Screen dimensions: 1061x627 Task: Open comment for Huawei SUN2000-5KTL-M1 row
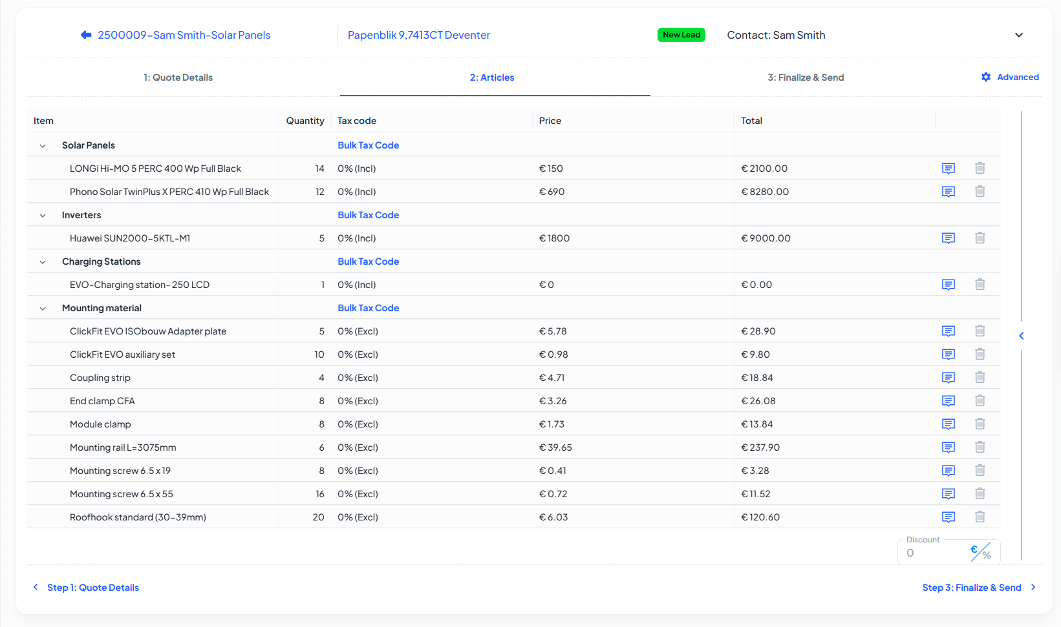948,238
